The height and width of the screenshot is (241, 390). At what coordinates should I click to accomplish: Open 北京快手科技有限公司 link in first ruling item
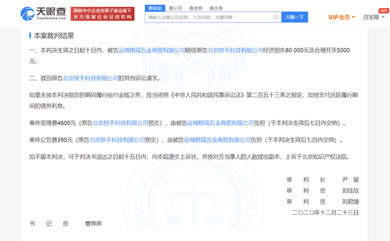coord(235,50)
